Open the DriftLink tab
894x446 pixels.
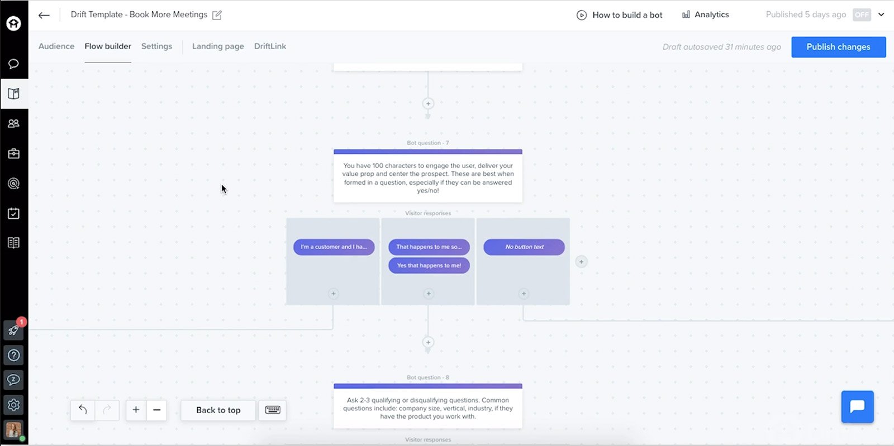[270, 46]
